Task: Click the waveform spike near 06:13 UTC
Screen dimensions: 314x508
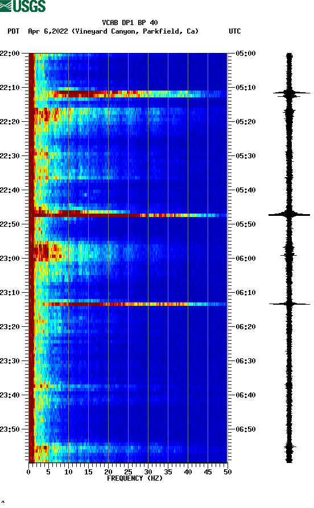Action: pyautogui.click(x=290, y=304)
